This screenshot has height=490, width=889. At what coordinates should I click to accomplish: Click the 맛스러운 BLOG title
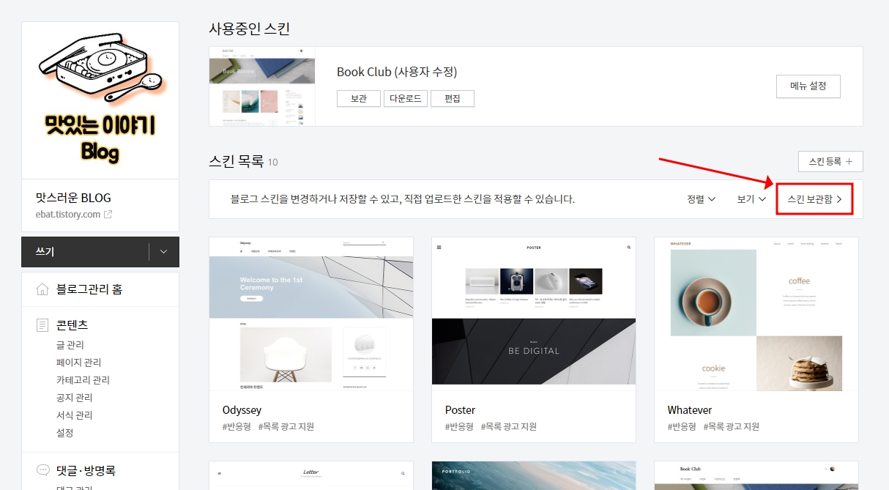coord(73,198)
